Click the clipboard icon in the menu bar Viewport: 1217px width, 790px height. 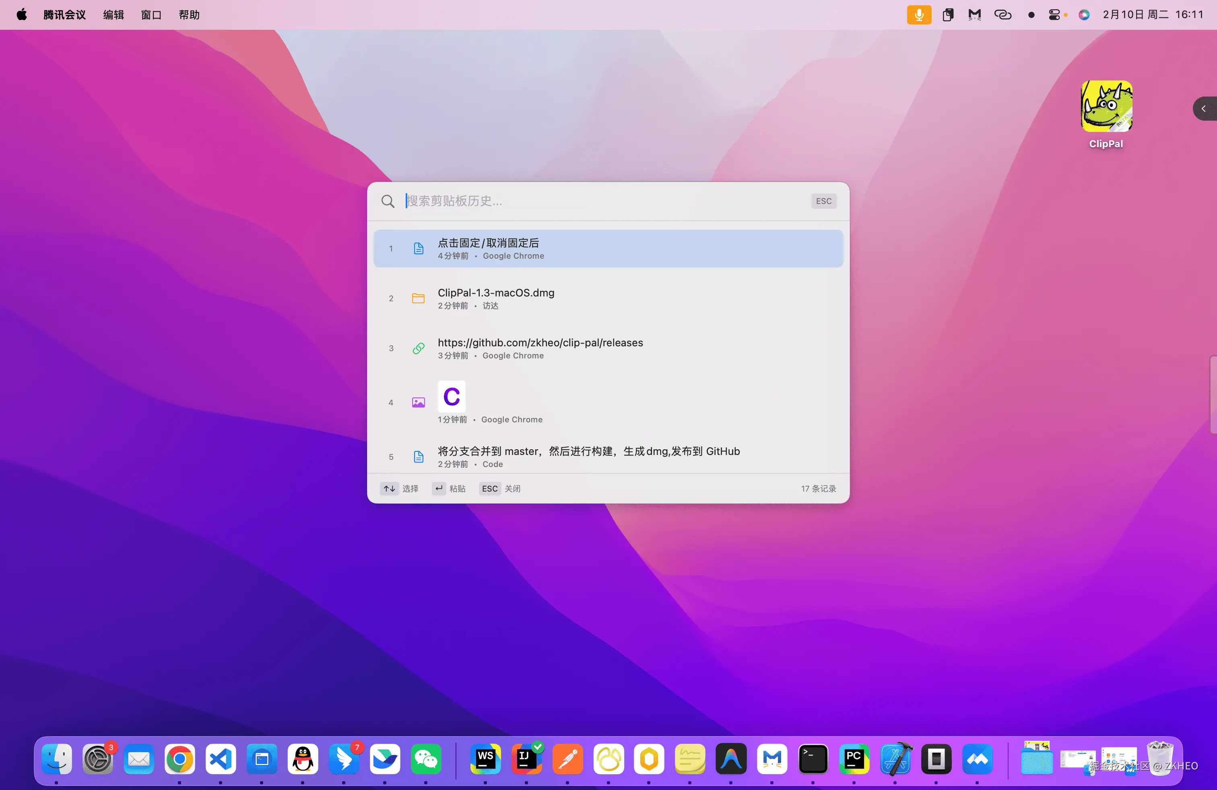click(947, 15)
